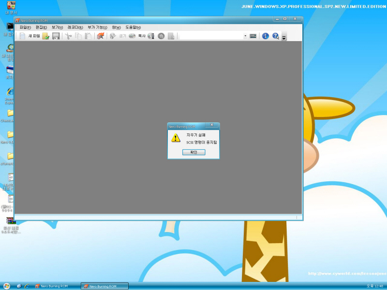This screenshot has width=387, height=290.
Task: Click the 복사 disc copy toolbar button
Action: click(137, 36)
